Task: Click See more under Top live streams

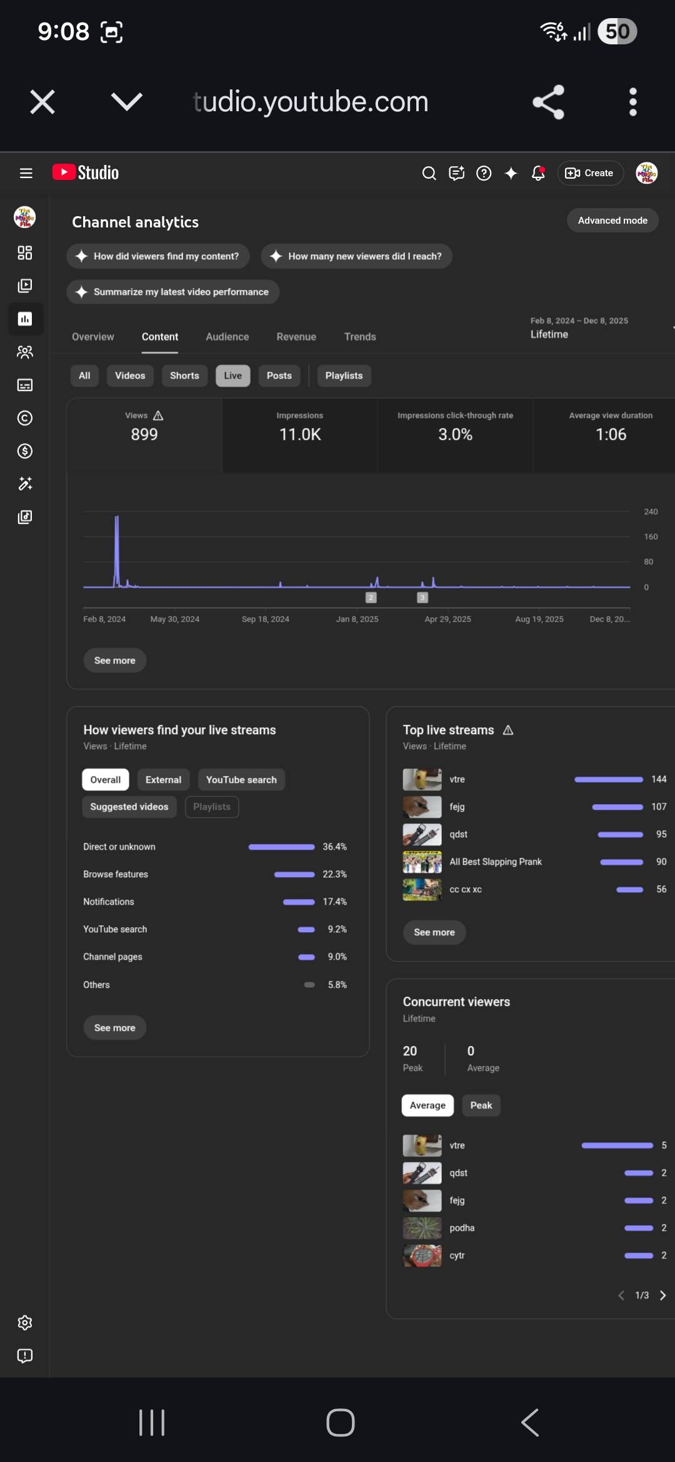Action: pyautogui.click(x=434, y=932)
